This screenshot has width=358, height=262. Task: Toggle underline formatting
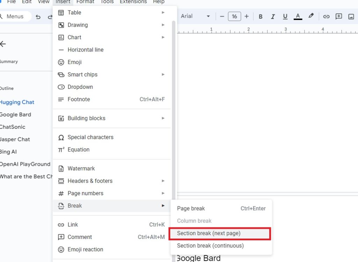[x=285, y=16]
